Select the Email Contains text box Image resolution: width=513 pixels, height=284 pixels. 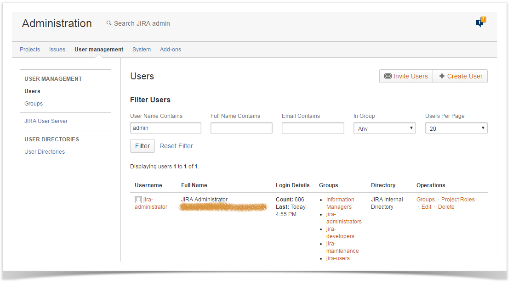click(x=313, y=128)
